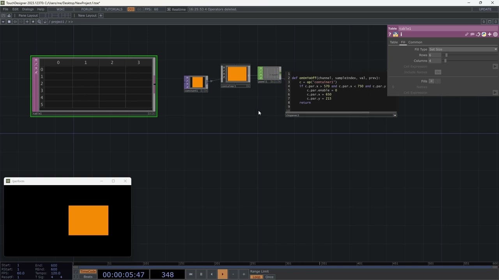Step forward one frame with plus button
The width and height of the screenshot is (499, 280).
click(x=244, y=274)
